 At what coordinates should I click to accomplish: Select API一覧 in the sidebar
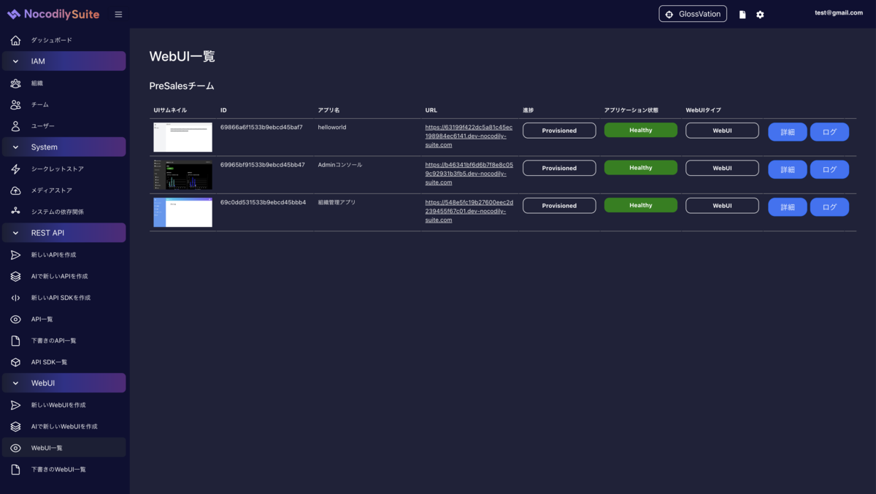pos(64,319)
